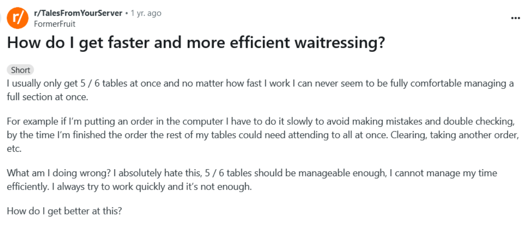Click the phrase "I absolutely hate this,"
This screenshot has height=234, width=527.
coord(158,173)
